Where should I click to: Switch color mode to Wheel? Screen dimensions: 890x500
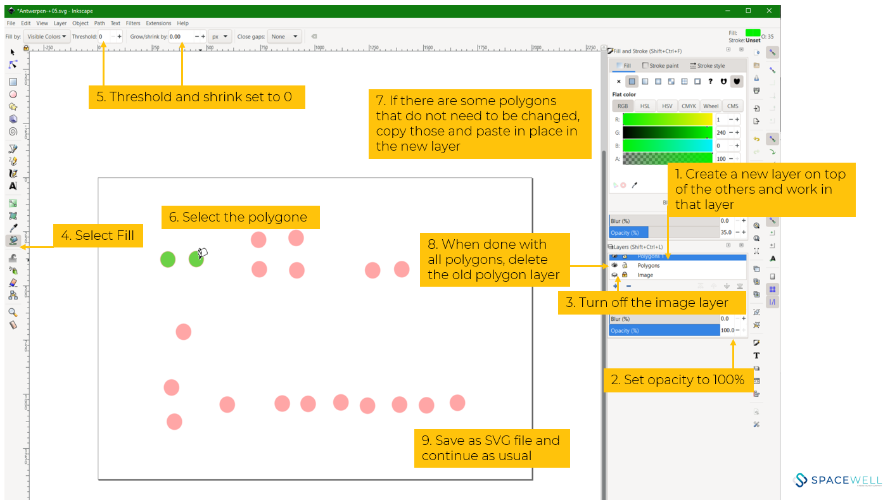(711, 106)
